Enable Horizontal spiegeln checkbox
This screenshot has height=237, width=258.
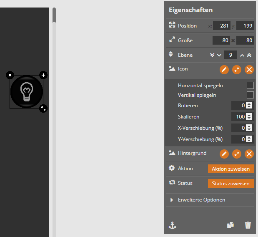click(250, 85)
